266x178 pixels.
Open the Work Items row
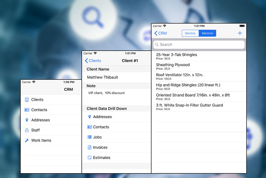click(x=51, y=140)
